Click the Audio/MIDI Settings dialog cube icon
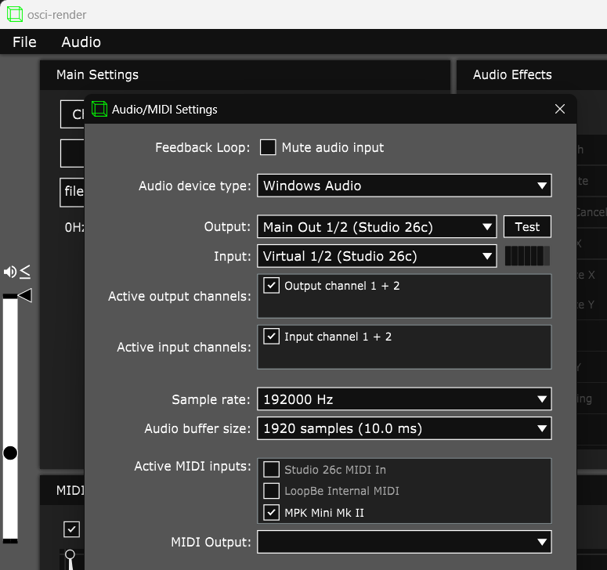This screenshot has height=570, width=607. (99, 110)
